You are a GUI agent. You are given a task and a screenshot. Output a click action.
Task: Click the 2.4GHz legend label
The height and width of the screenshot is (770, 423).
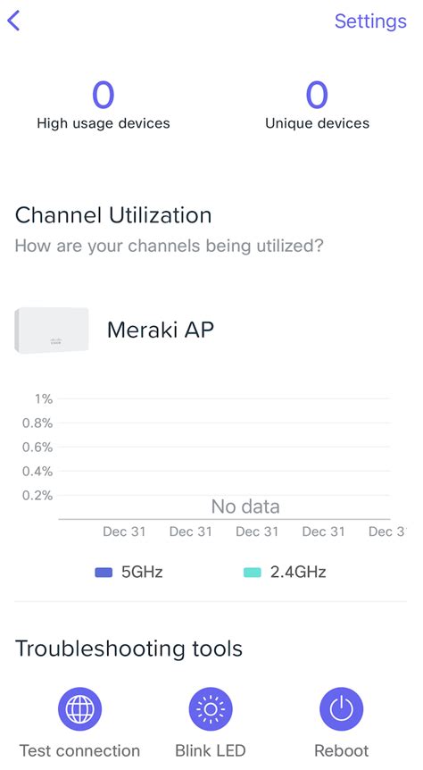coord(298,572)
